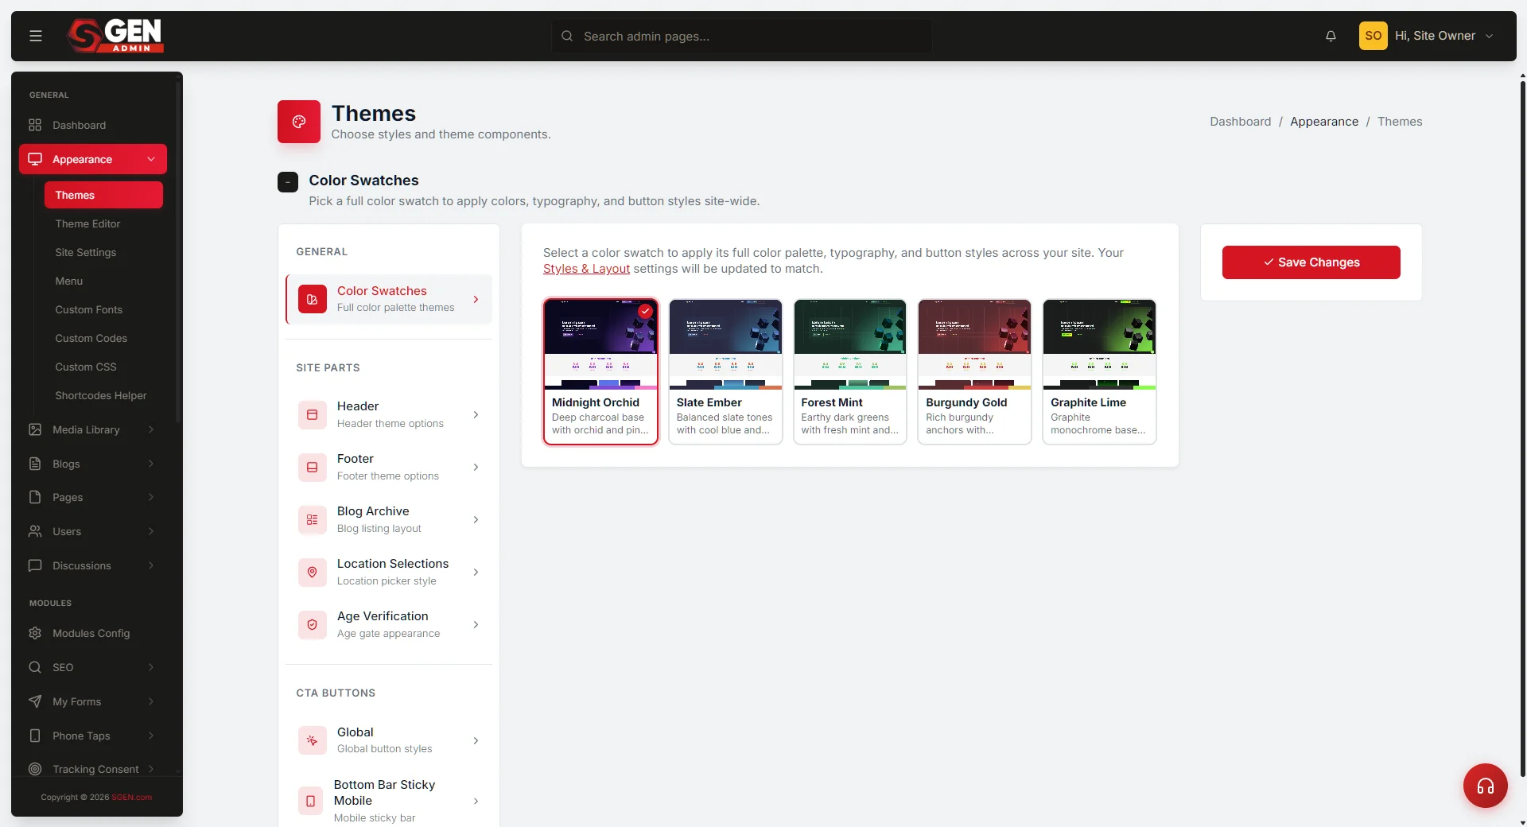
Task: Open Shortcodes Helper
Action: pos(101,395)
